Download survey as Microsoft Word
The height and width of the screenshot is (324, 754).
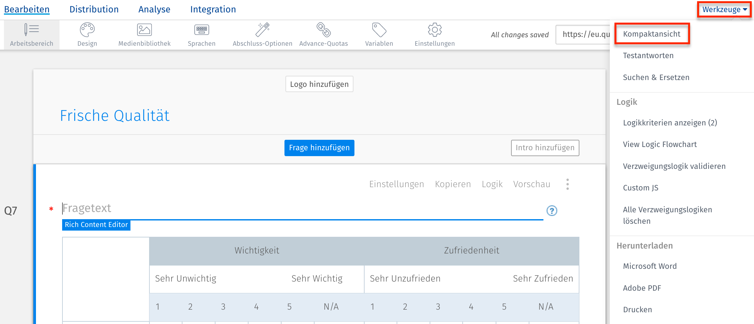pos(650,266)
